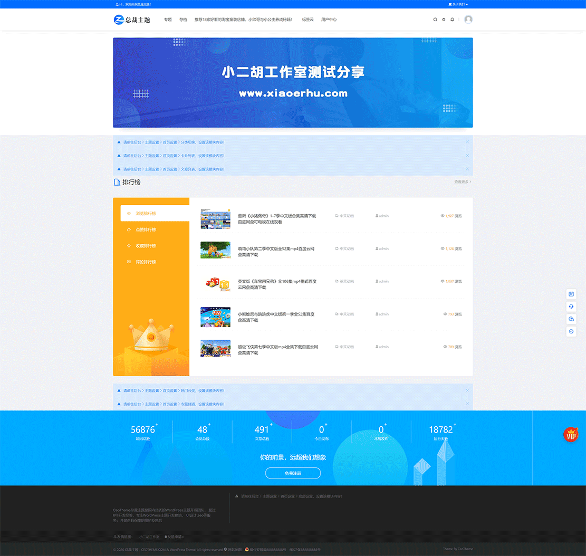586x556 pixels.
Task: Open the 友链申请 dropdown in the footer
Action: coord(175,536)
